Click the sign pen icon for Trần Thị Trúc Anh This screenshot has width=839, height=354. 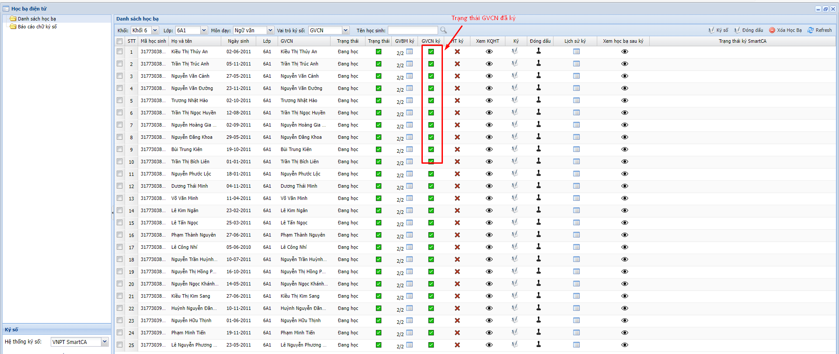click(x=515, y=63)
